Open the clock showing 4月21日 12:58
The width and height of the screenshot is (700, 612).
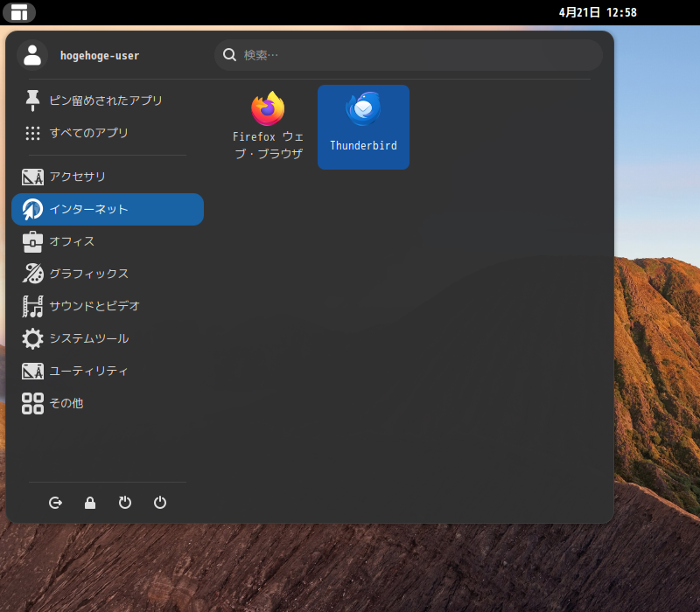point(598,12)
